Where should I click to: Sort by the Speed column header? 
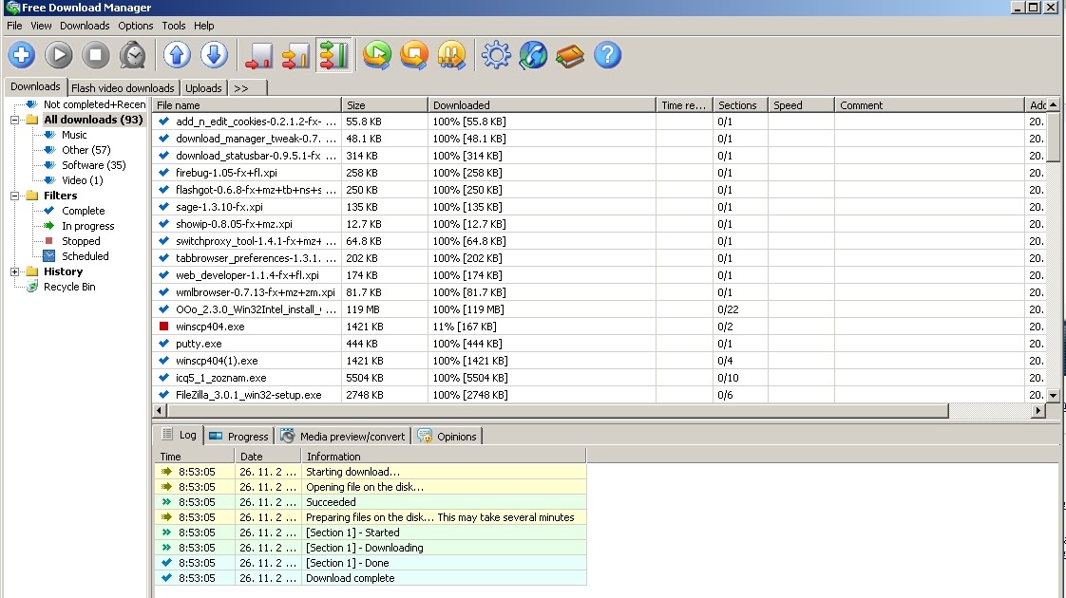[802, 105]
